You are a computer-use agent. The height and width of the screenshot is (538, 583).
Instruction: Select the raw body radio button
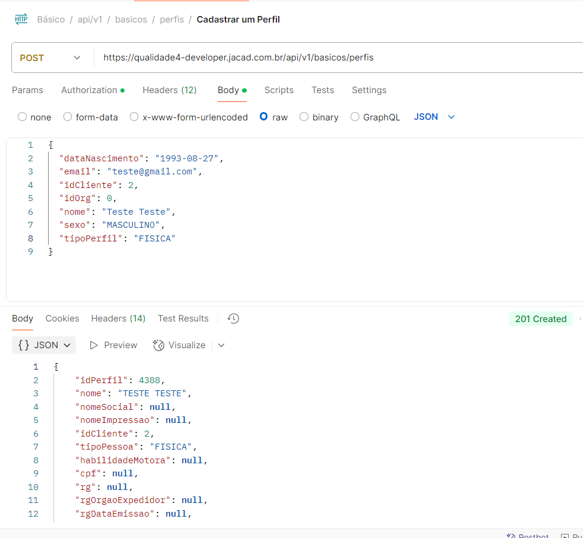point(263,117)
